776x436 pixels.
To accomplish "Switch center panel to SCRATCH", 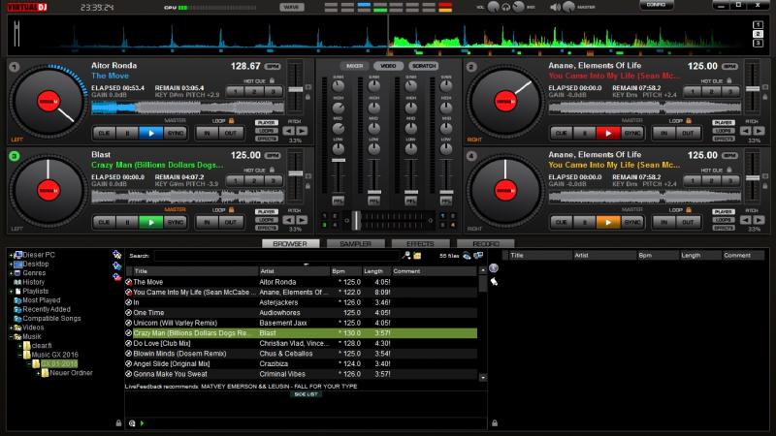I will click(x=424, y=66).
